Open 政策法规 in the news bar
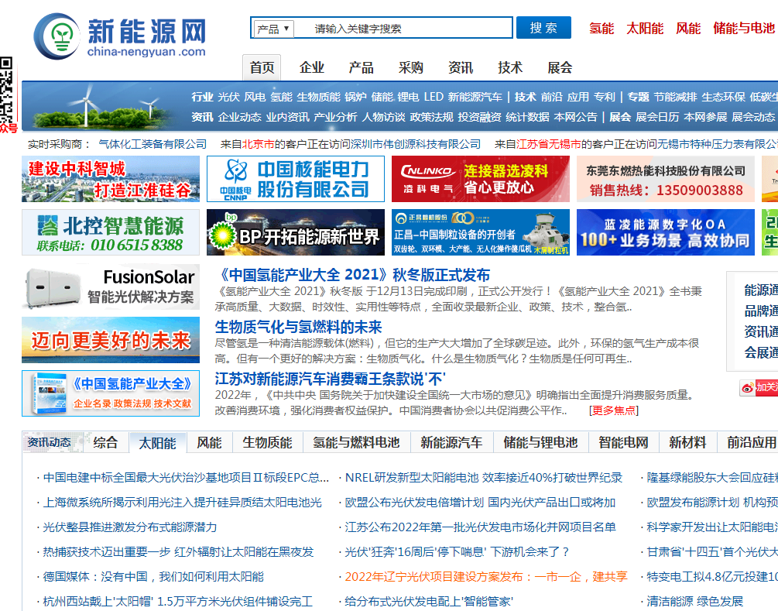The image size is (778, 611). coord(432,117)
